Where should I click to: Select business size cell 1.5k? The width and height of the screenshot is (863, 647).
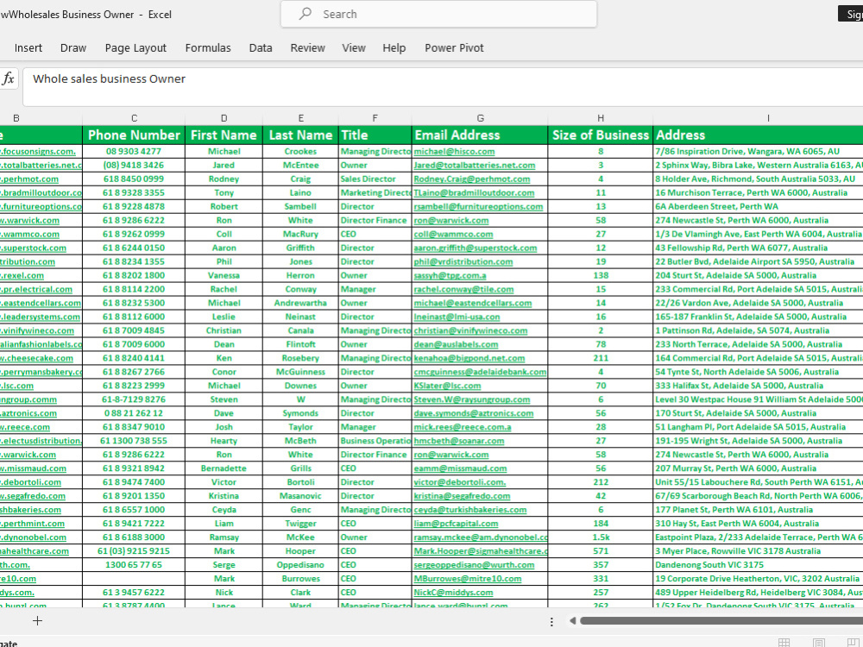pos(601,537)
